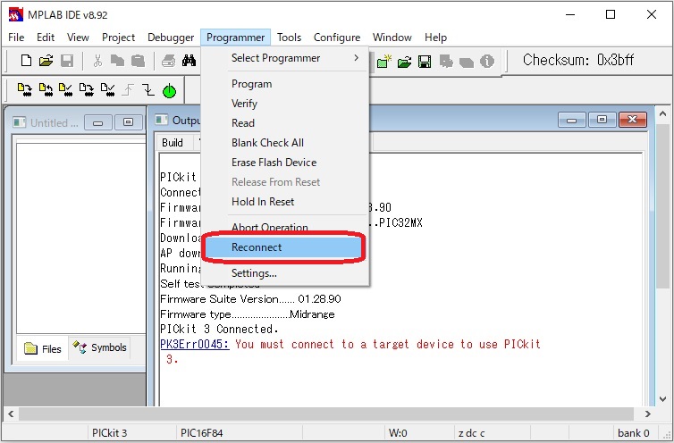Close the Programmer menu from the menu bar
This screenshot has height=443, width=674.
point(236,38)
